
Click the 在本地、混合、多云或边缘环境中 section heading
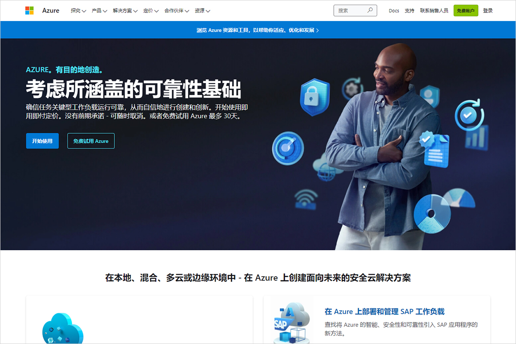coord(258,277)
